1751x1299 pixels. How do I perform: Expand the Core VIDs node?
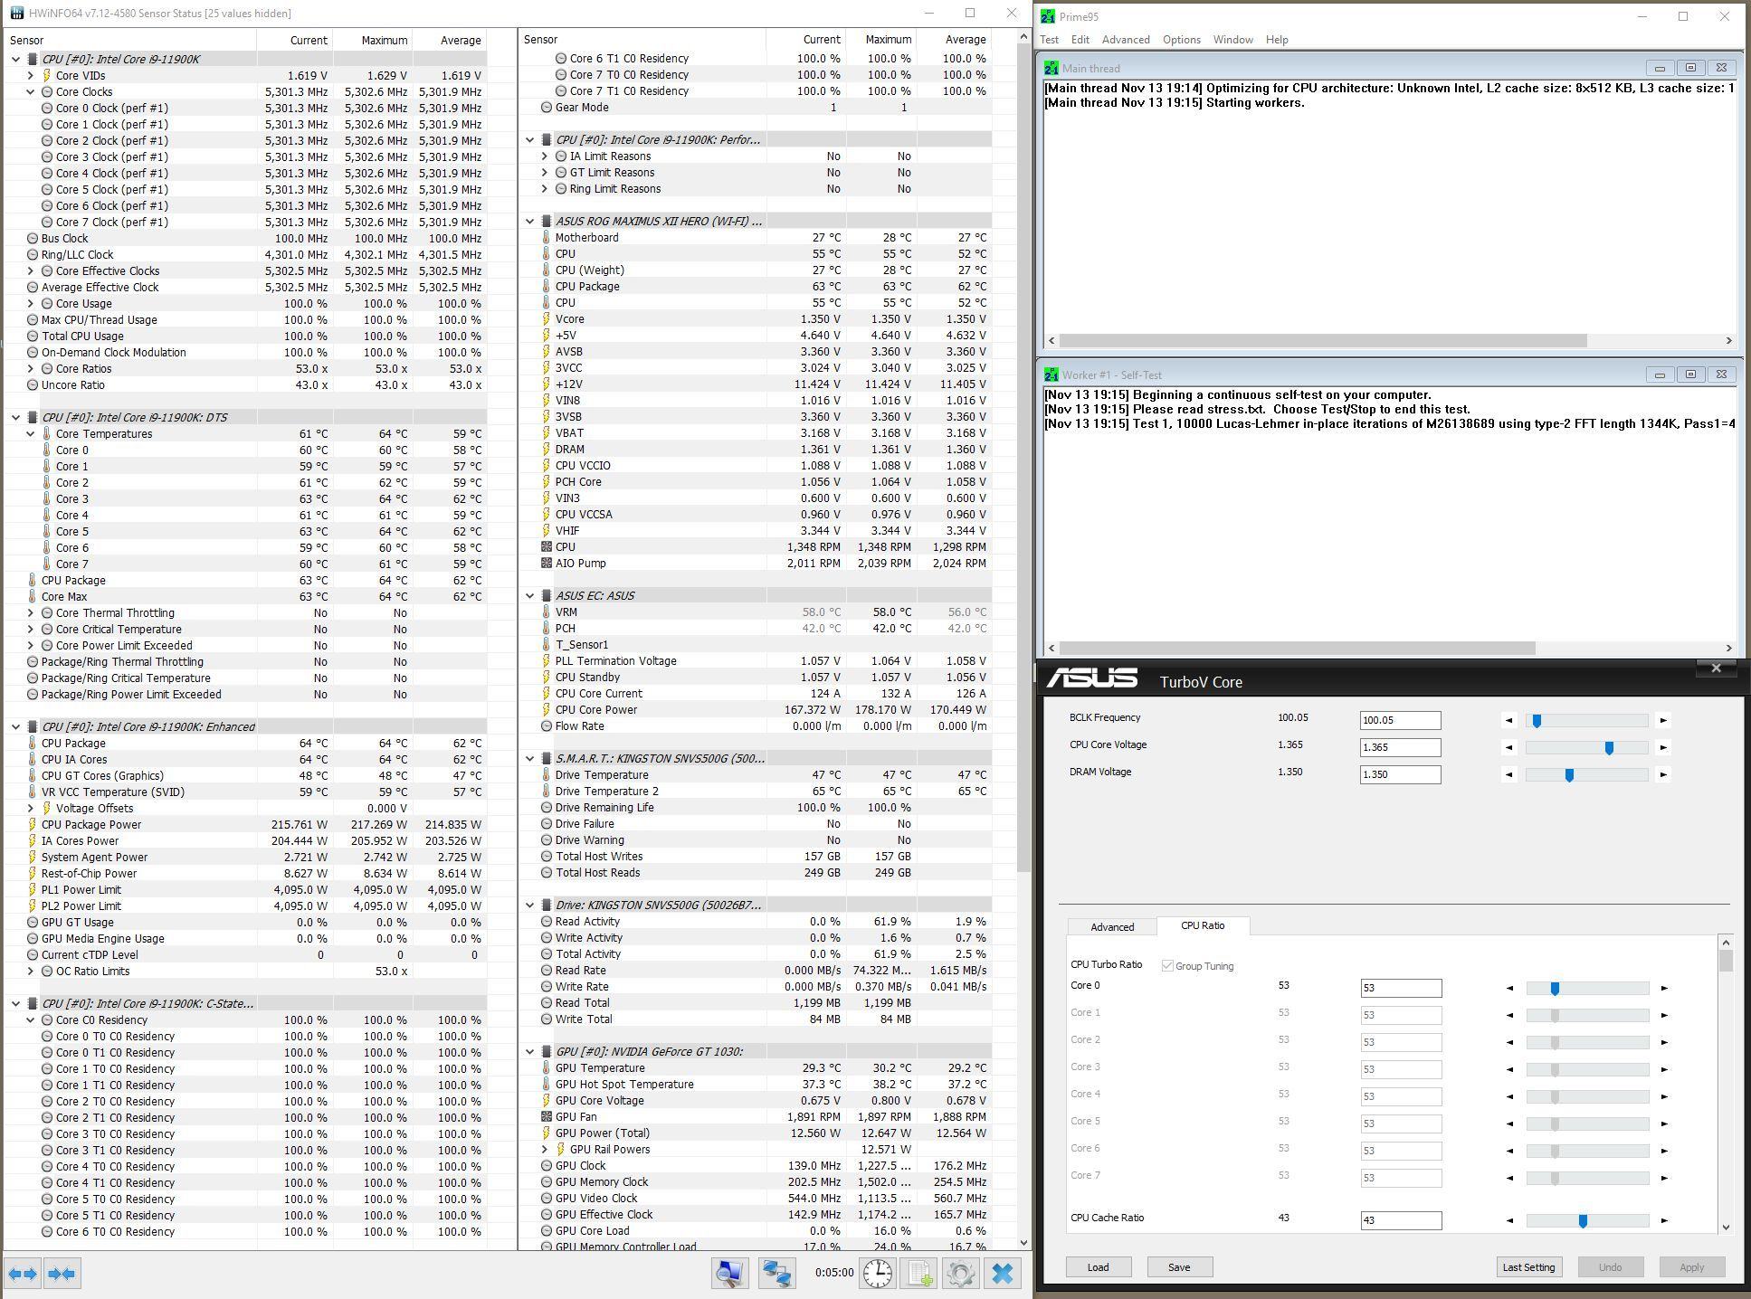[x=31, y=76]
